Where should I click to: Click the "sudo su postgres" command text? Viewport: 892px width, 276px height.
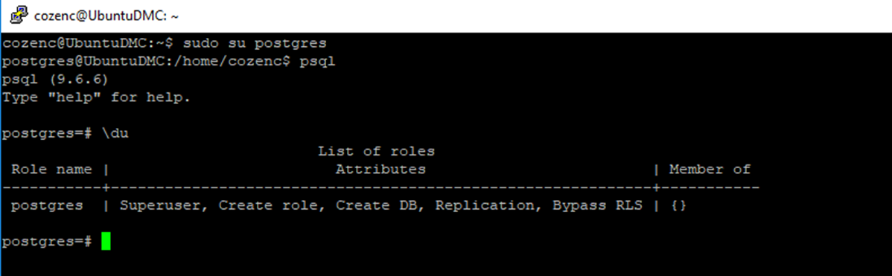tap(255, 43)
